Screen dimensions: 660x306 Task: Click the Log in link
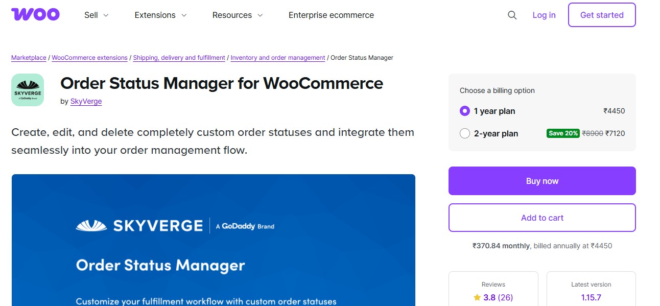point(544,15)
